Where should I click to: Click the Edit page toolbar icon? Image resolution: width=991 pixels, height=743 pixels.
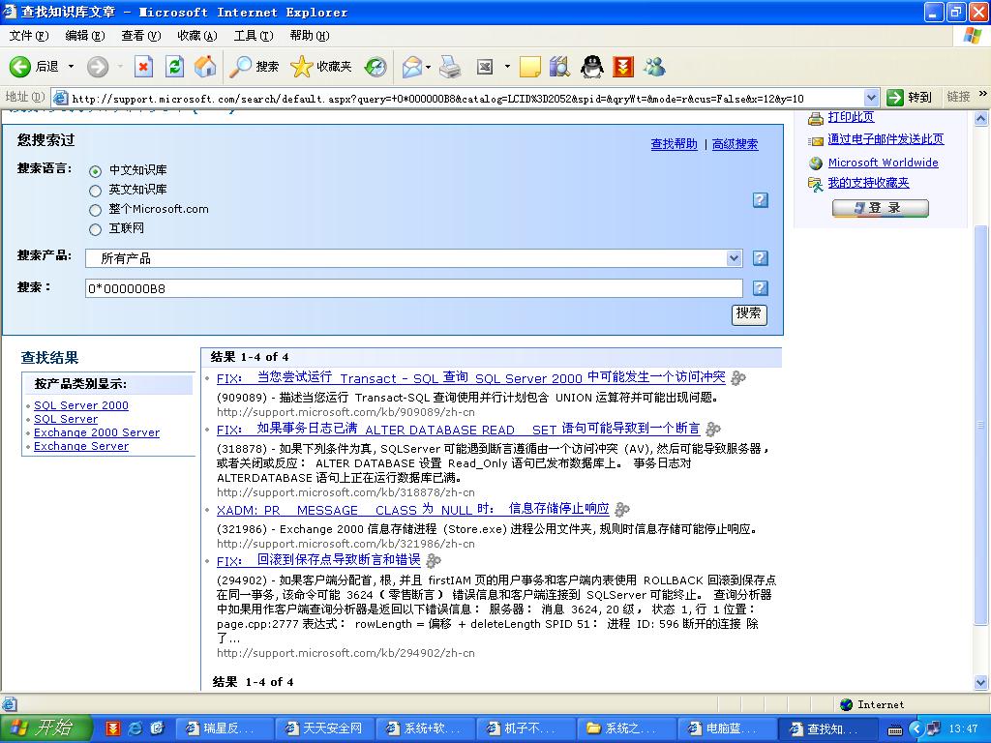[485, 67]
